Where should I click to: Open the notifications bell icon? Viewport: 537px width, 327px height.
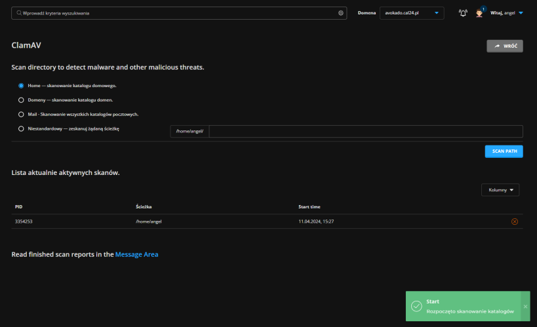coord(463,13)
